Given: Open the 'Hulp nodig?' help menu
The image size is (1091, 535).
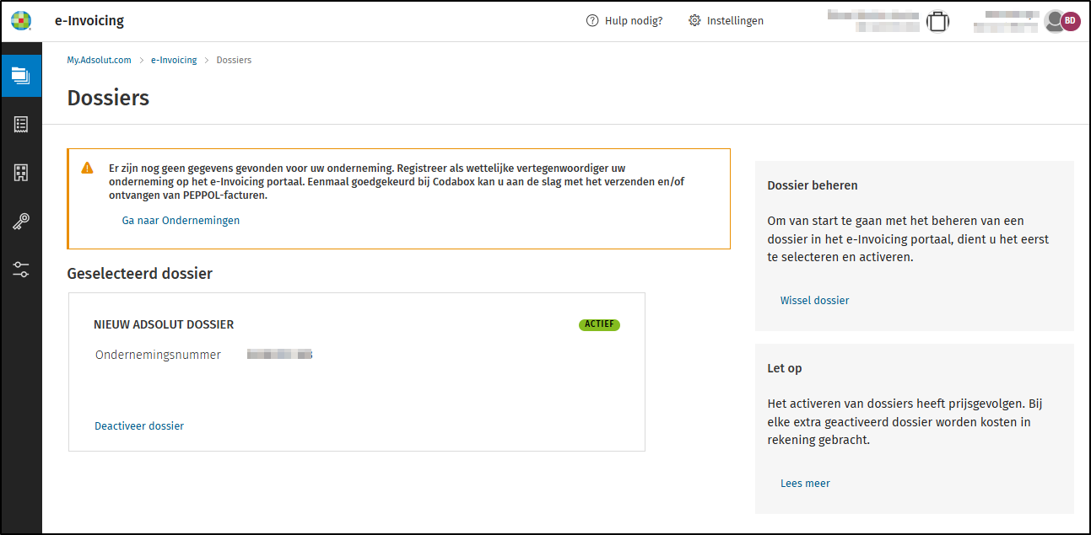Looking at the screenshot, I should tap(624, 21).
